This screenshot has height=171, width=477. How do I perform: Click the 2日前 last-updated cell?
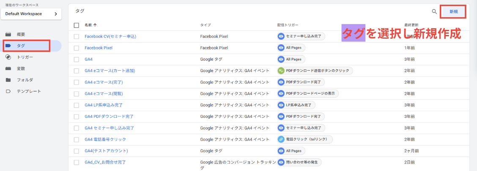[409, 163]
